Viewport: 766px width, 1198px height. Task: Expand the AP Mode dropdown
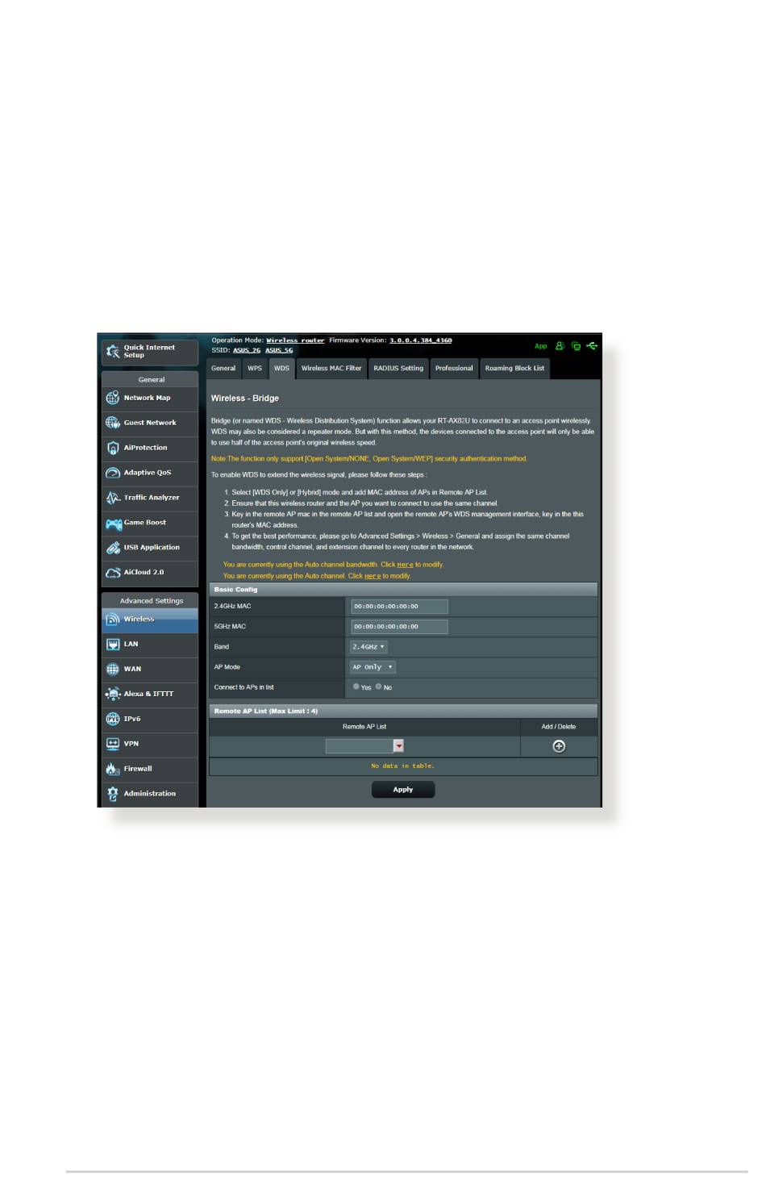[x=373, y=667]
